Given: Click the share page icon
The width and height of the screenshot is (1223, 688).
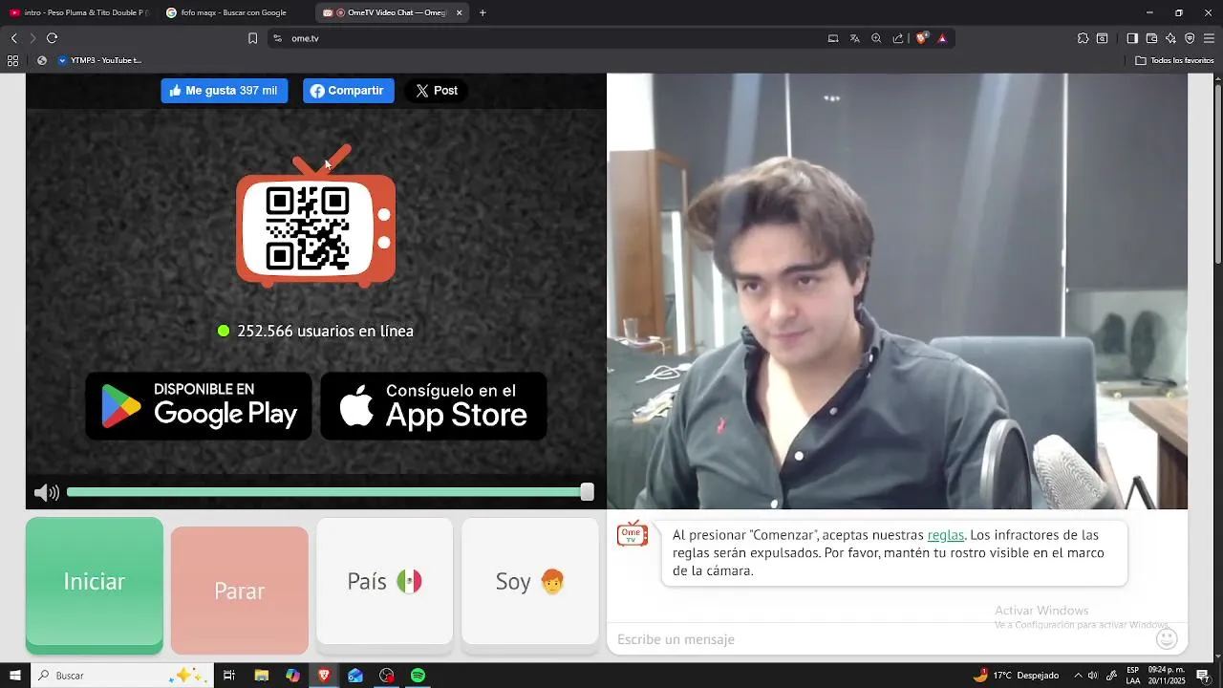Looking at the screenshot, I should coord(898,38).
